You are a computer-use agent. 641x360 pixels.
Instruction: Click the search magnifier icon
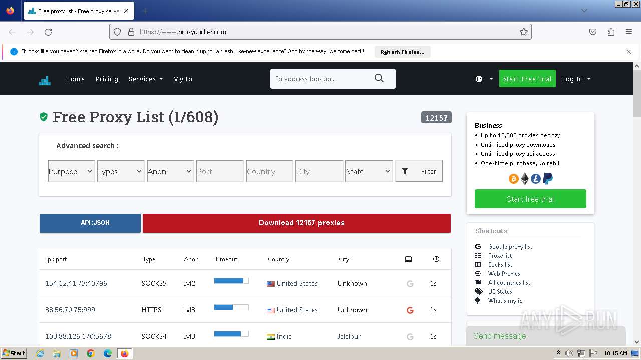pos(379,78)
